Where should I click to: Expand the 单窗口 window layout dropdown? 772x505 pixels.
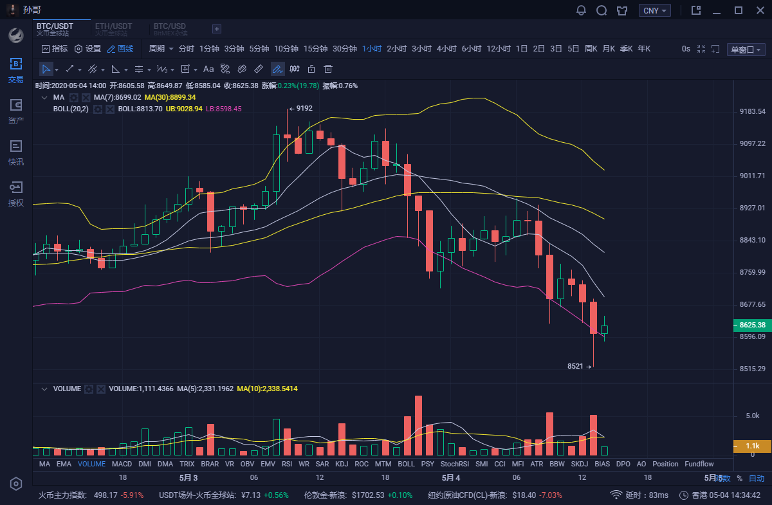click(x=746, y=50)
